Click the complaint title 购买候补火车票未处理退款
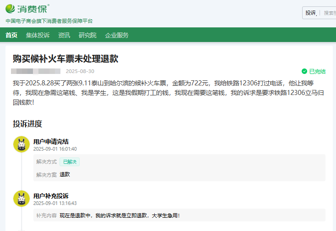The height and width of the screenshot is (231, 336). 65,58
